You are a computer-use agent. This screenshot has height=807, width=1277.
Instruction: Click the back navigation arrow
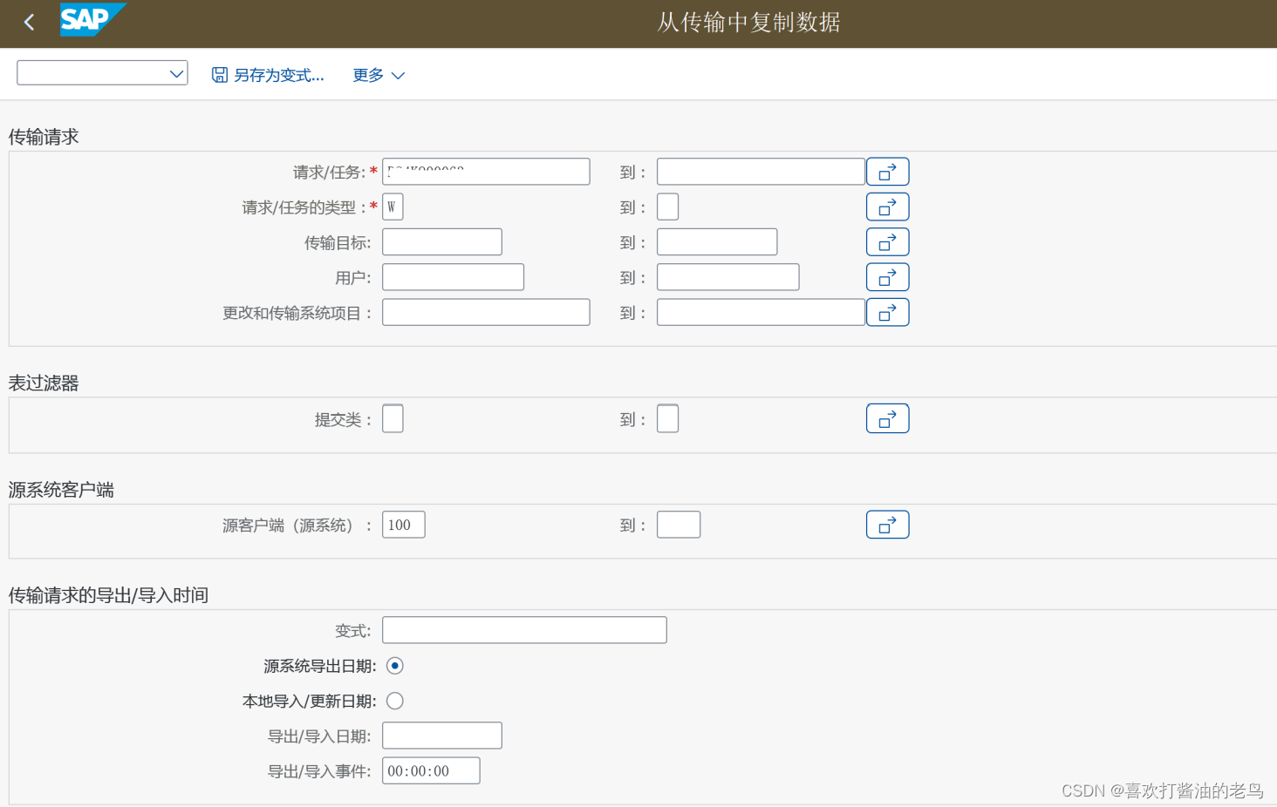pos(29,22)
